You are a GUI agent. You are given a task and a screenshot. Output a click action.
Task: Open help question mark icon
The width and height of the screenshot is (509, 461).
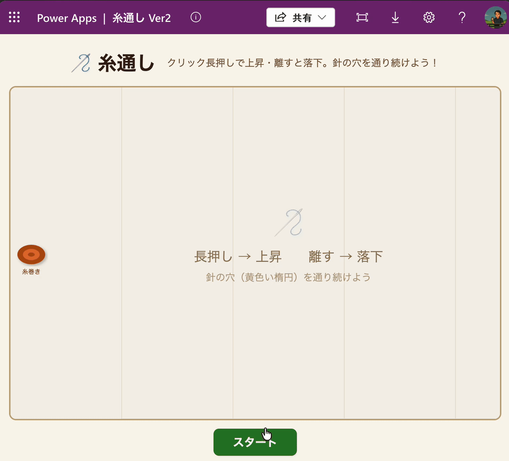pos(462,18)
